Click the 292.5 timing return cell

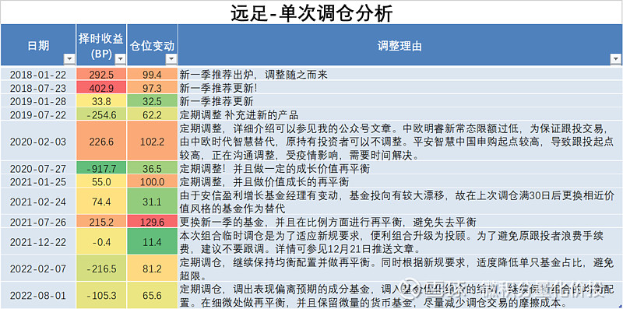[x=101, y=74]
